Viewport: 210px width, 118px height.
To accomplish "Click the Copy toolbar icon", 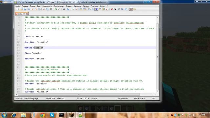I will [x=48, y=9].
